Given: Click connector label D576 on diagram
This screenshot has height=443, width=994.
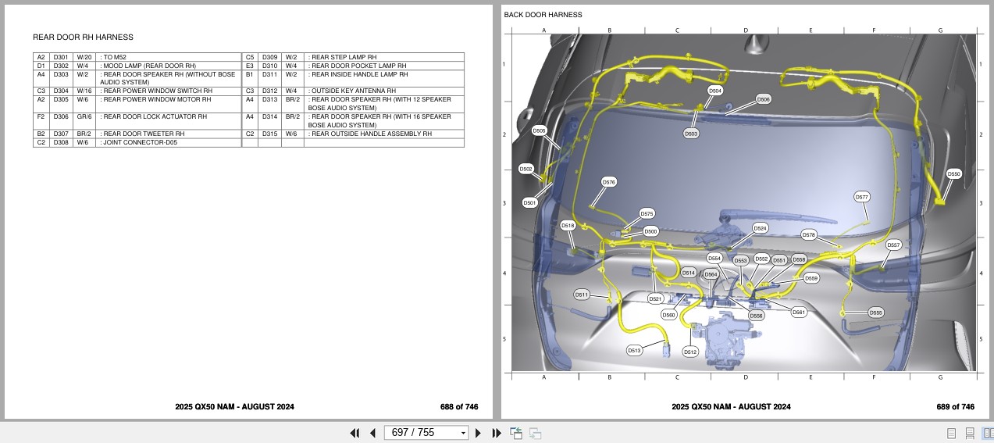Looking at the screenshot, I should click(609, 182).
